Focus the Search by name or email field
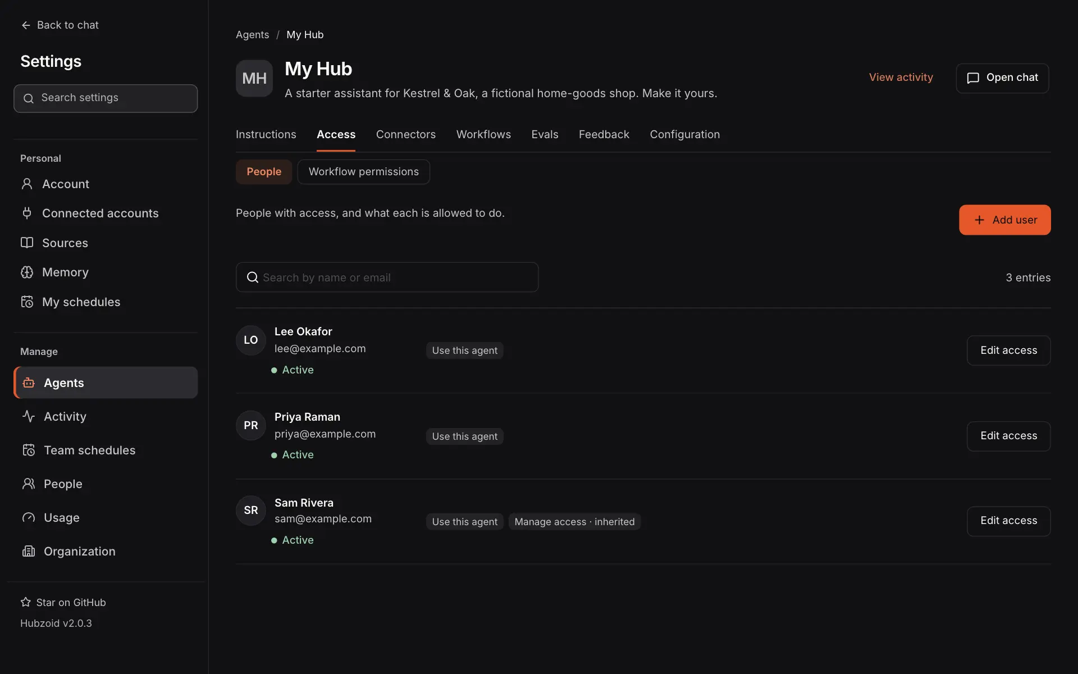Screen dimensions: 1078x674 point(387,277)
